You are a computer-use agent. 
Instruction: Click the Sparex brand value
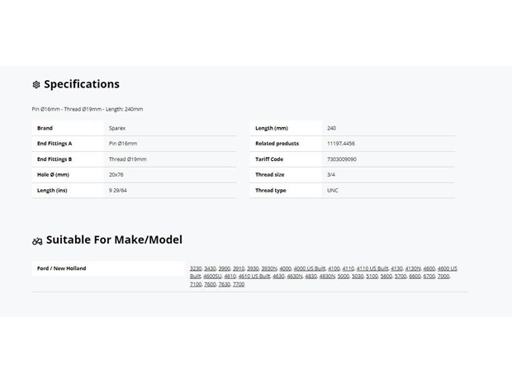[117, 128]
